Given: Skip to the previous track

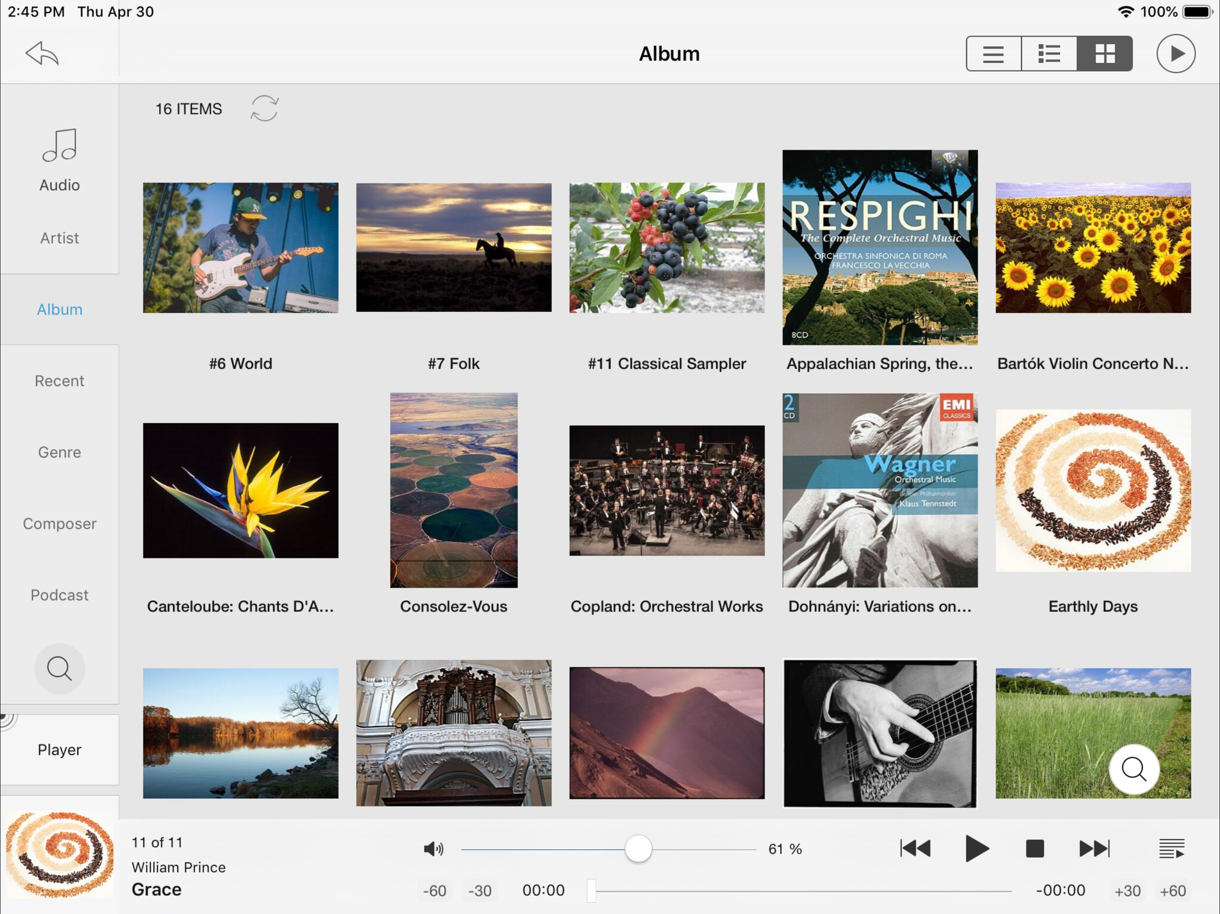Looking at the screenshot, I should 915,849.
